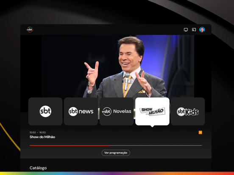Click the Catálogo section heading

(38, 168)
